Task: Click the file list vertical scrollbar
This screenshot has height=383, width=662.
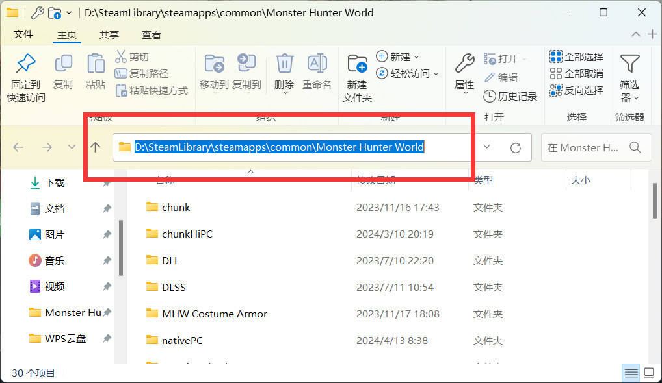Action: click(655, 201)
